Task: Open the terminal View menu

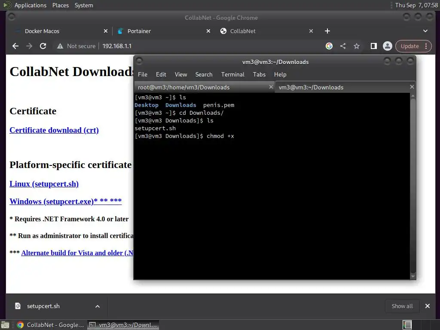Action: [181, 74]
